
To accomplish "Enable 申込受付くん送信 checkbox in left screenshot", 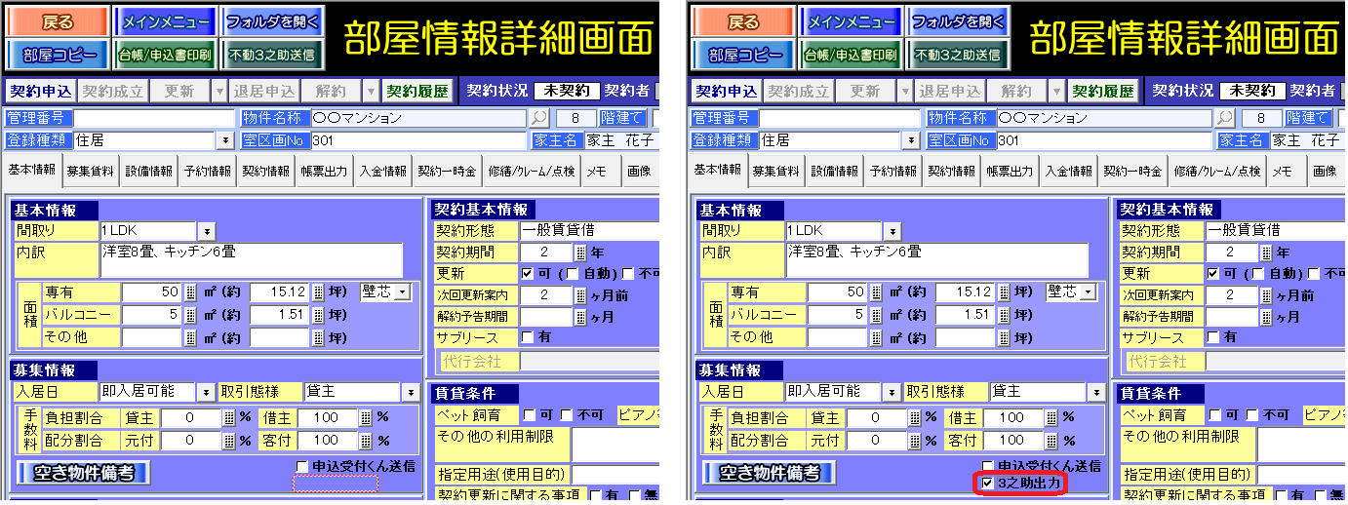I will pos(303,467).
